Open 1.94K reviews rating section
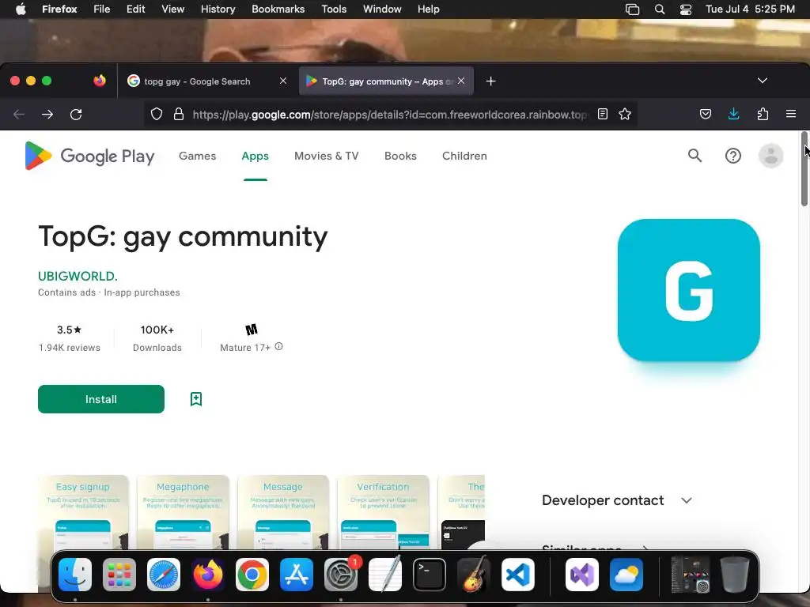This screenshot has width=810, height=607. tap(70, 338)
